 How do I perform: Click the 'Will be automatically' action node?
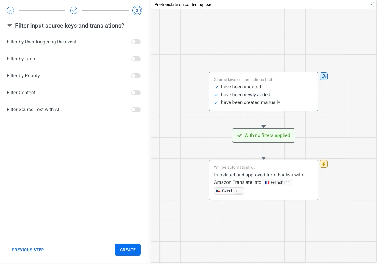[263, 172]
